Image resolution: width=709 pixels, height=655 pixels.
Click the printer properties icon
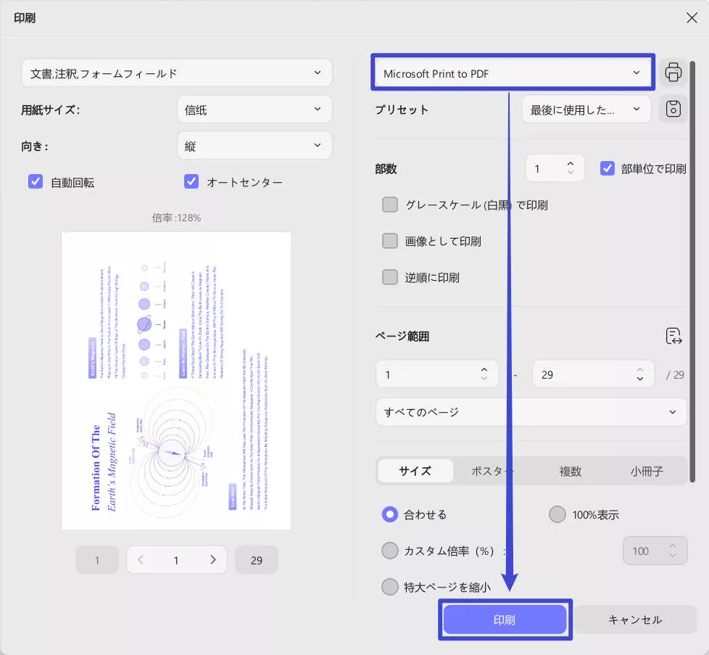click(x=673, y=72)
